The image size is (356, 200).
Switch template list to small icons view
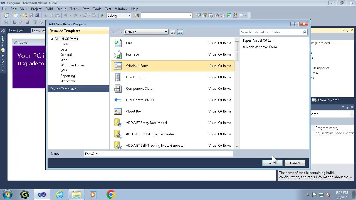click(x=173, y=32)
